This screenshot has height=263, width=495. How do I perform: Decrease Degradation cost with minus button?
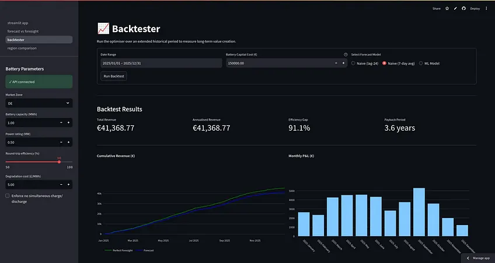pyautogui.click(x=61, y=184)
